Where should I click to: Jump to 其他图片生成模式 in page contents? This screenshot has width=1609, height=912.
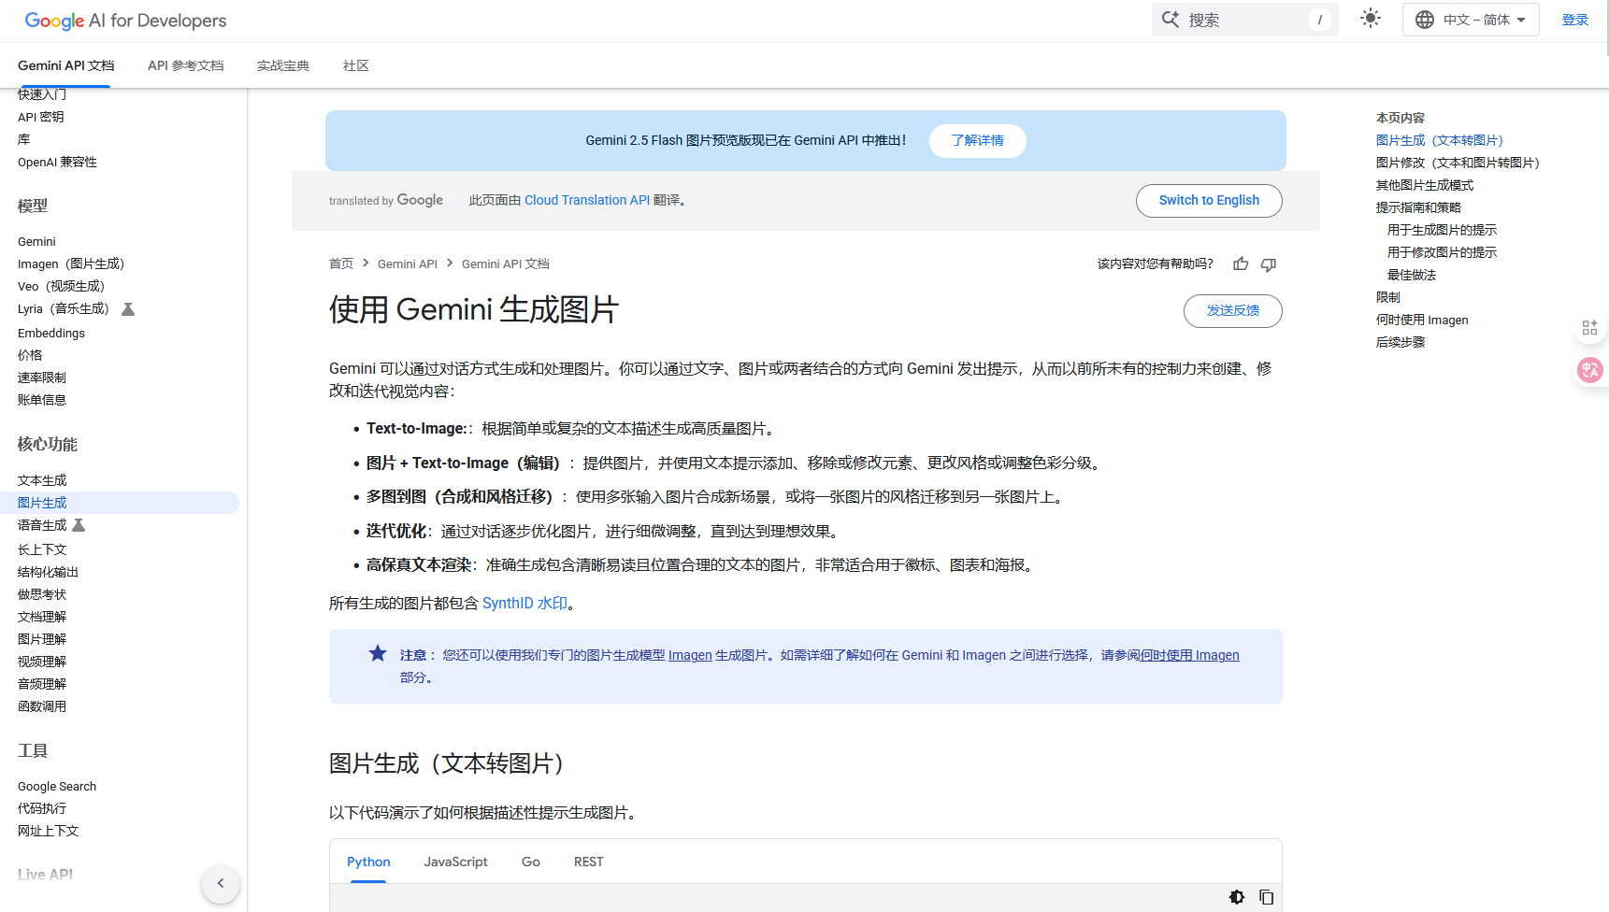(x=1425, y=185)
